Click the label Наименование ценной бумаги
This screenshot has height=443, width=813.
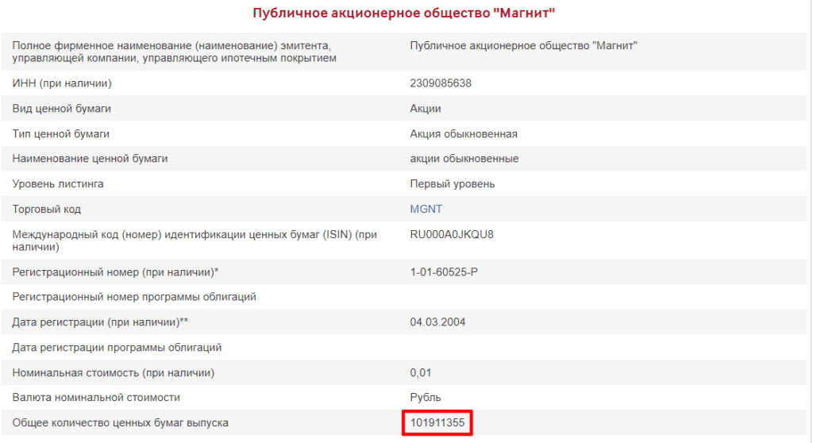[90, 159]
